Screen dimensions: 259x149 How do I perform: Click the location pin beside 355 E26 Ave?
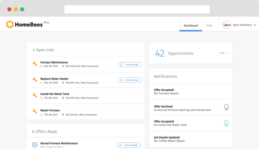pos(63,115)
